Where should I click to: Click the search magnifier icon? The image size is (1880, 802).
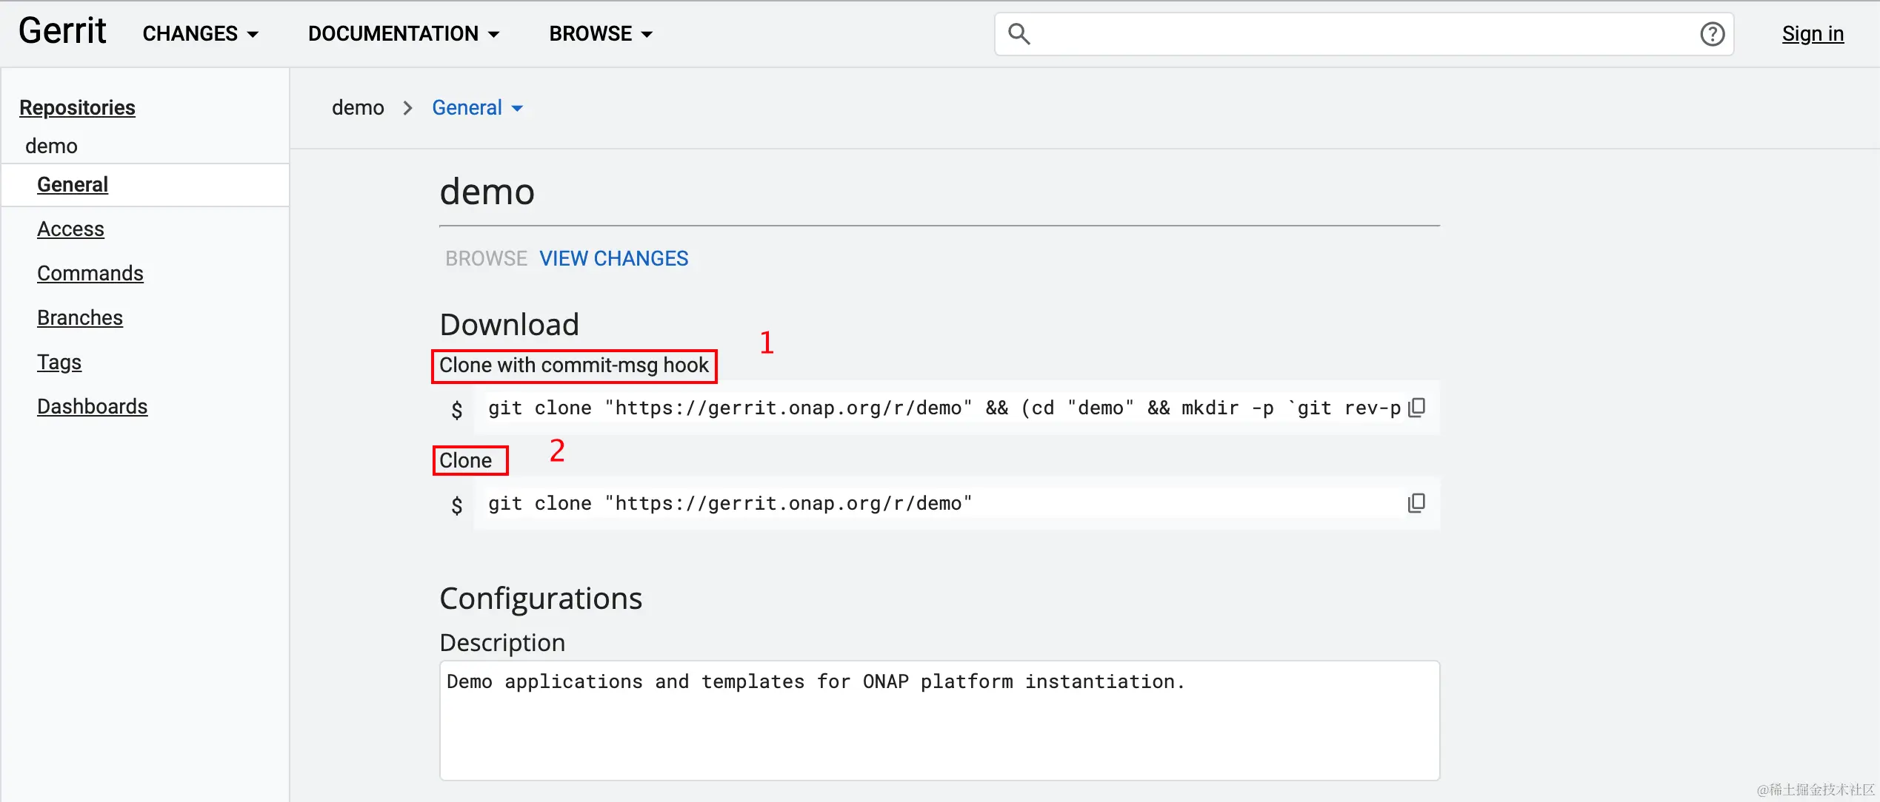(1019, 34)
